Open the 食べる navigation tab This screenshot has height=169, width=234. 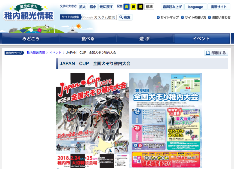(88, 38)
